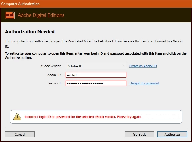The image size is (192, 142).
Task: Click the Adobe ID field label
Action: click(54, 75)
